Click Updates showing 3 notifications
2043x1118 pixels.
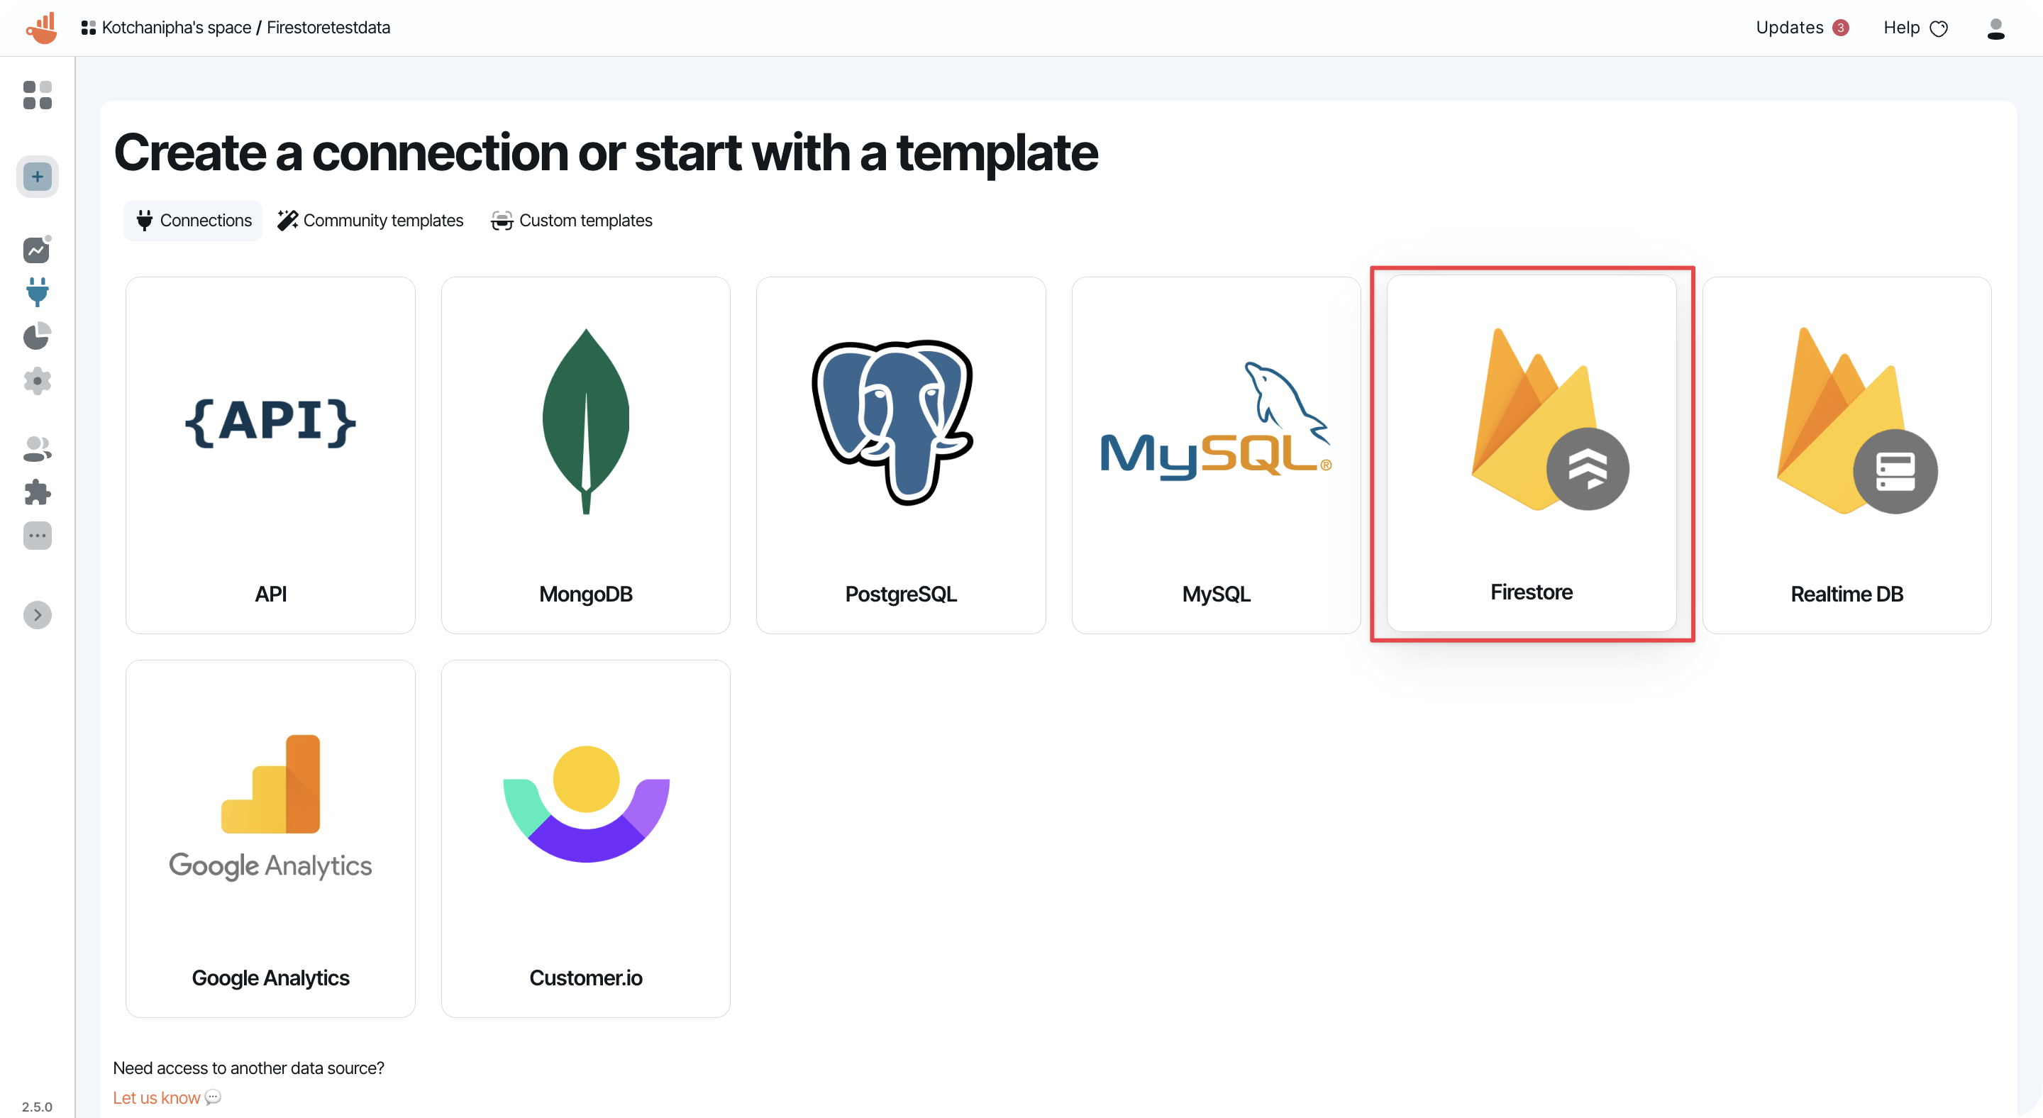[x=1802, y=27]
